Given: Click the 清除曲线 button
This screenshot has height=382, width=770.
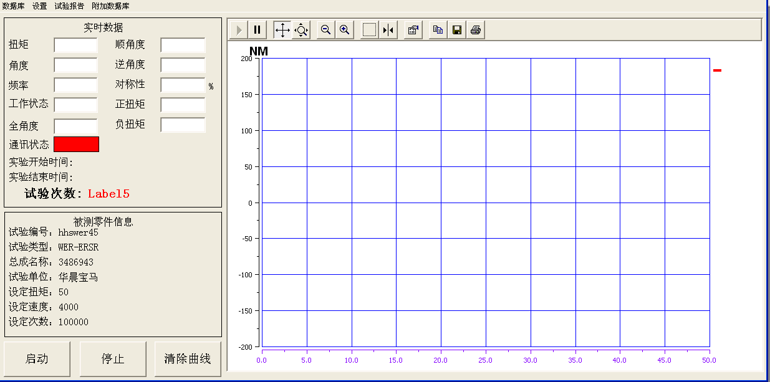Looking at the screenshot, I should [188, 359].
